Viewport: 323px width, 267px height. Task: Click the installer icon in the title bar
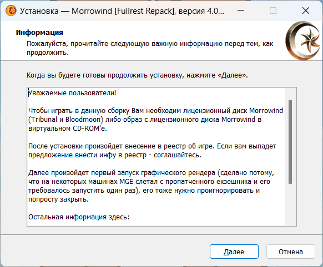click(11, 11)
